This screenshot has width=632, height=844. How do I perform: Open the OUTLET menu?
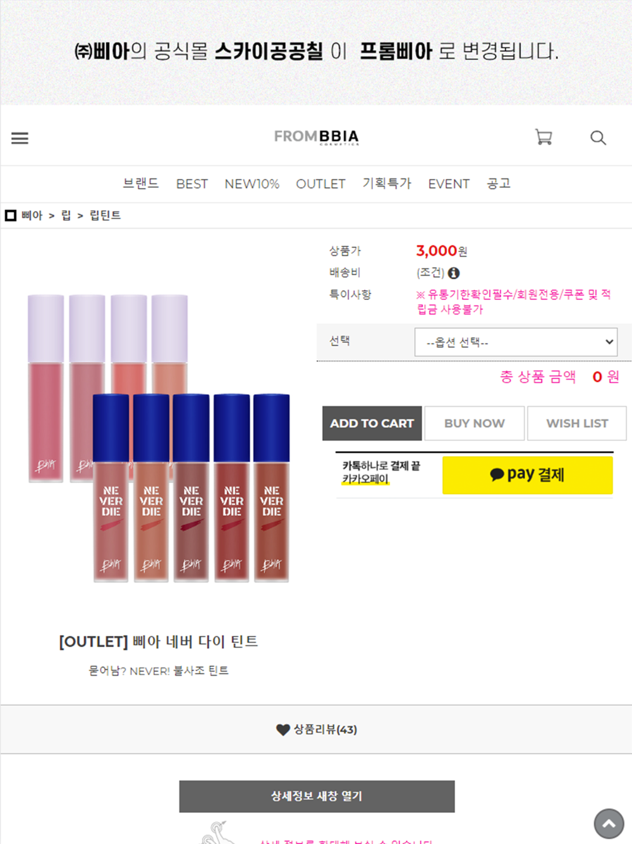[x=321, y=184]
